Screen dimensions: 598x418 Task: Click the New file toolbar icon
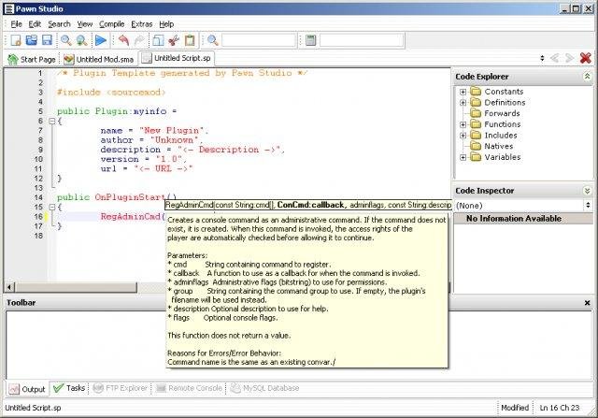(x=15, y=40)
